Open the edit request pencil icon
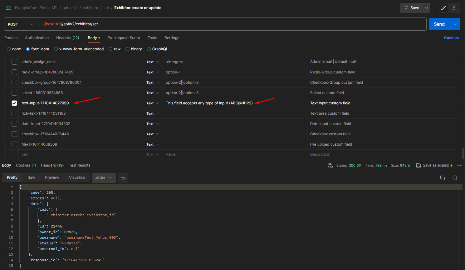 443,7
